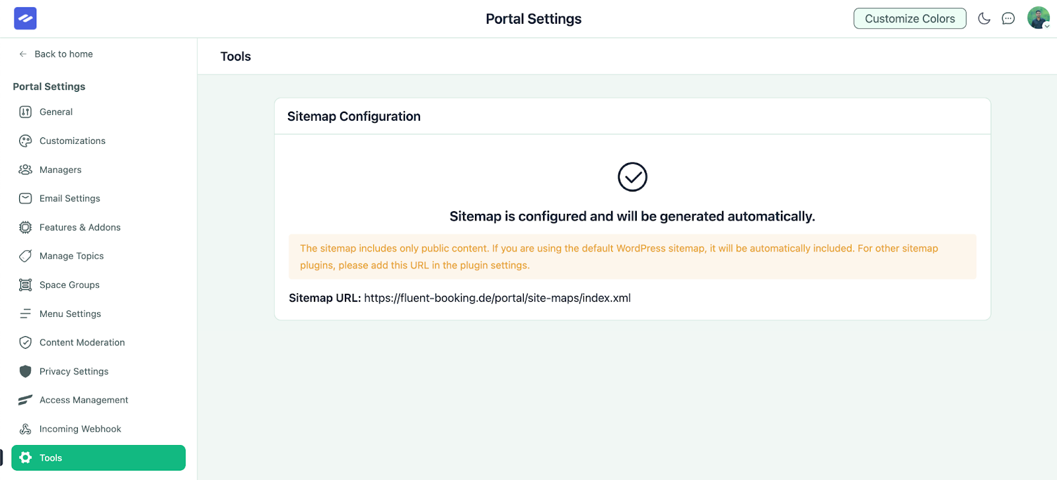Click the Incoming Webhook icon
Image resolution: width=1057 pixels, height=480 pixels.
click(25, 429)
